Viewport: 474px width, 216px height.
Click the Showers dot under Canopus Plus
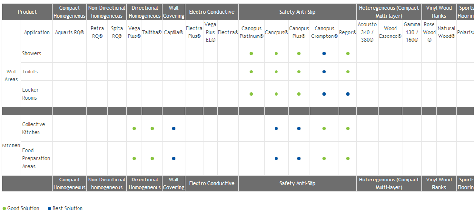299,53
